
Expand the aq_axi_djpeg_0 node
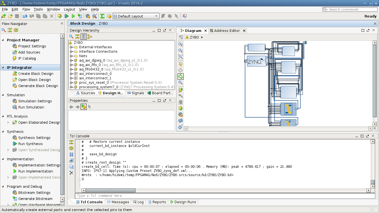[71, 60]
